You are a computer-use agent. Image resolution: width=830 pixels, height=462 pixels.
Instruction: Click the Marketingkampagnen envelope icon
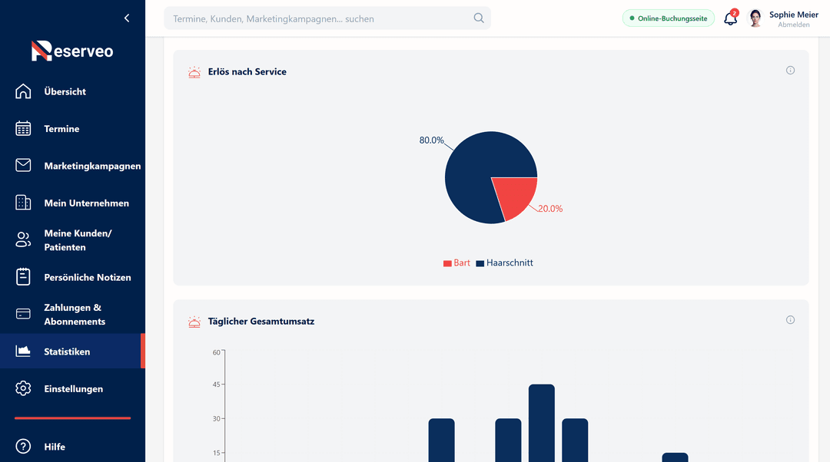23,166
